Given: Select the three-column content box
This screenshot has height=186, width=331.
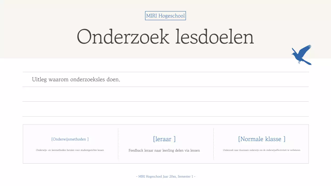Looking at the screenshot, I should pyautogui.click(x=165, y=144).
